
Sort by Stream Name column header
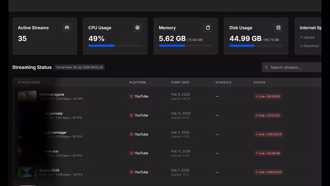pos(29,82)
